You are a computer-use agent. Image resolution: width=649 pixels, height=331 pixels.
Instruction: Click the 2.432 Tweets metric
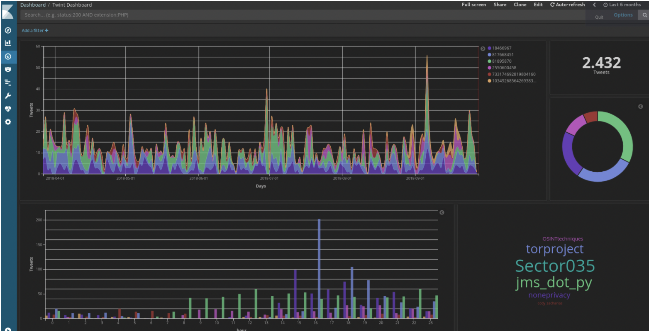[x=601, y=65]
